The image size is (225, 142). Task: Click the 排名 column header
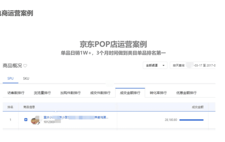(10, 107)
